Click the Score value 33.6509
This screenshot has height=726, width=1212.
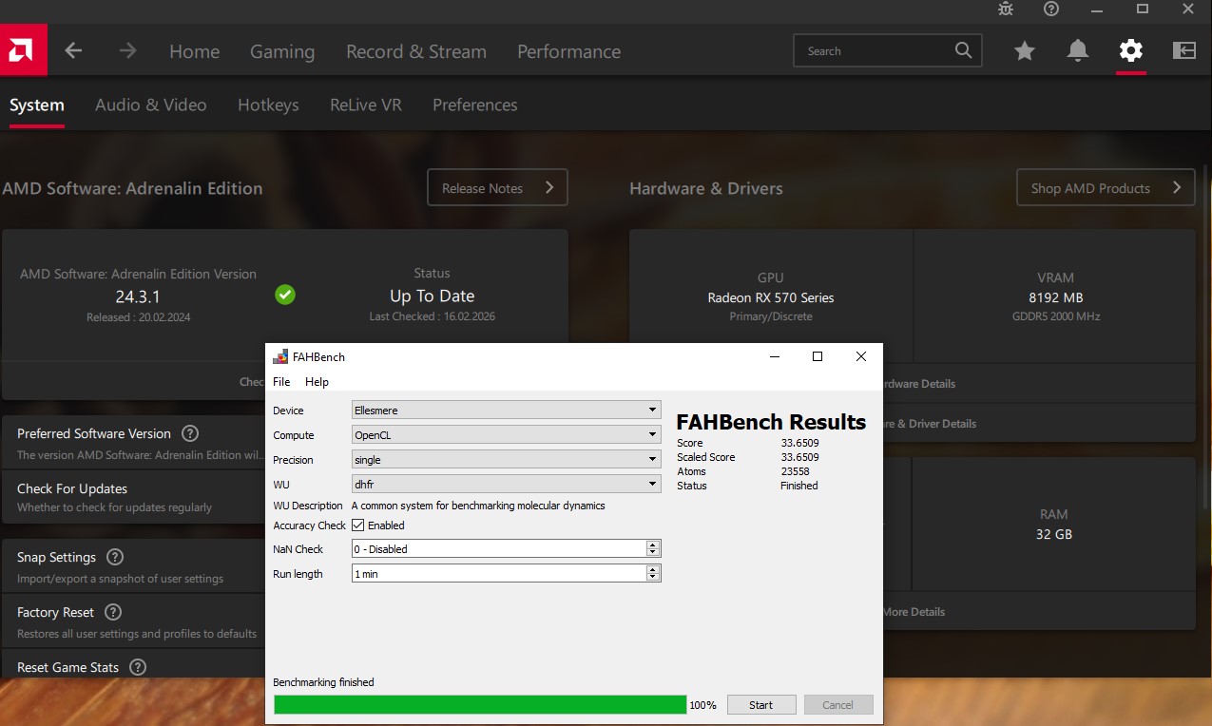(x=799, y=443)
